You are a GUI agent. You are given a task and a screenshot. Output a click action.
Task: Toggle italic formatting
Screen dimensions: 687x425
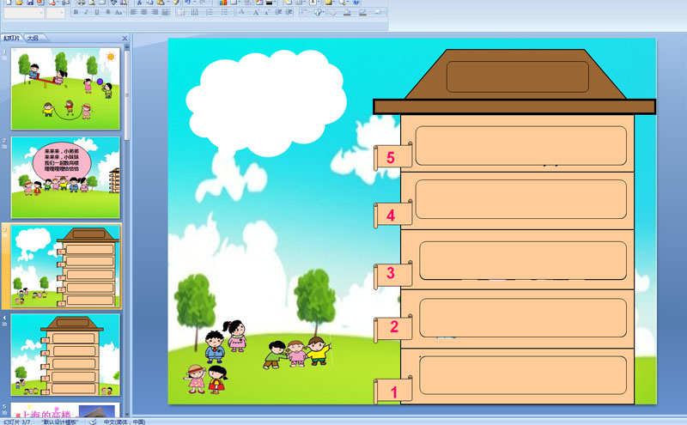(x=86, y=12)
